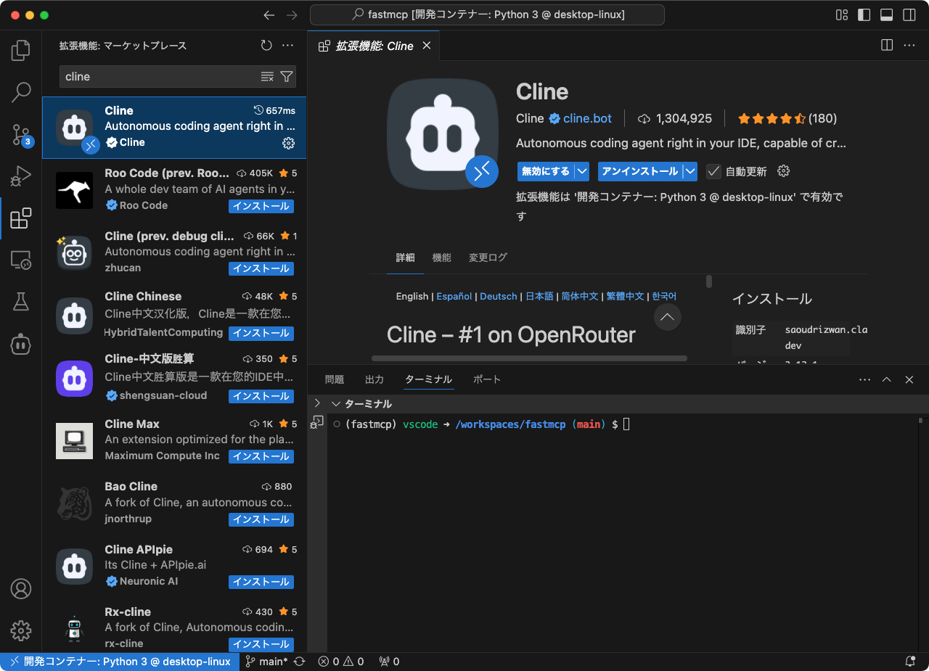Refresh the extensions marketplace list
The image size is (929, 671).
pos(266,45)
